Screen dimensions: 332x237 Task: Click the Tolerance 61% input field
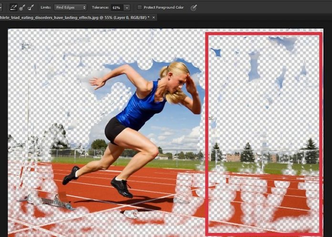[x=116, y=8]
